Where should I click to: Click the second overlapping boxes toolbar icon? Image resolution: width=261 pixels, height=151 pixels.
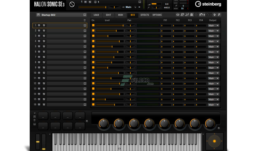(182, 15)
